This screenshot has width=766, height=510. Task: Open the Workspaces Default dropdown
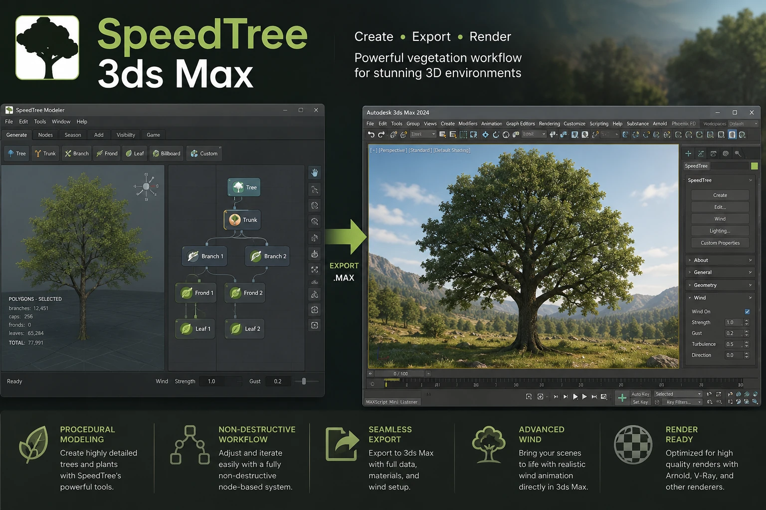click(743, 124)
